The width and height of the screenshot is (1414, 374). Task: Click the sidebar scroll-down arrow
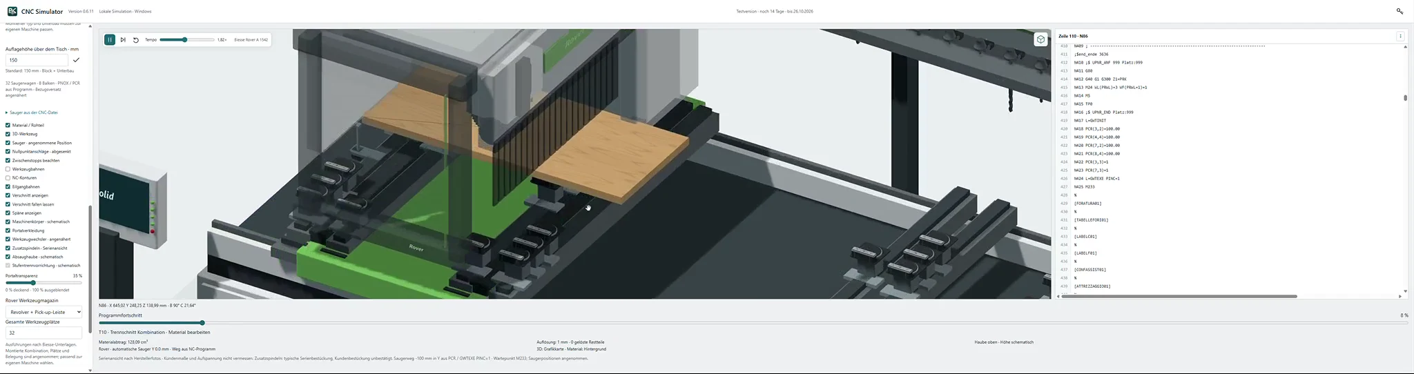tap(90, 371)
